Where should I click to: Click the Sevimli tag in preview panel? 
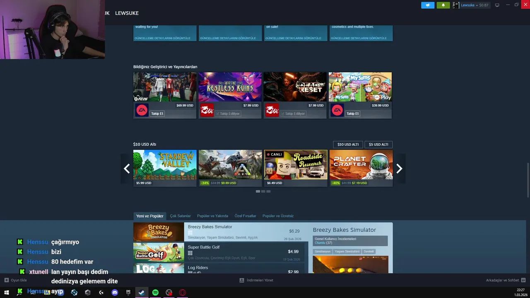coord(369,251)
